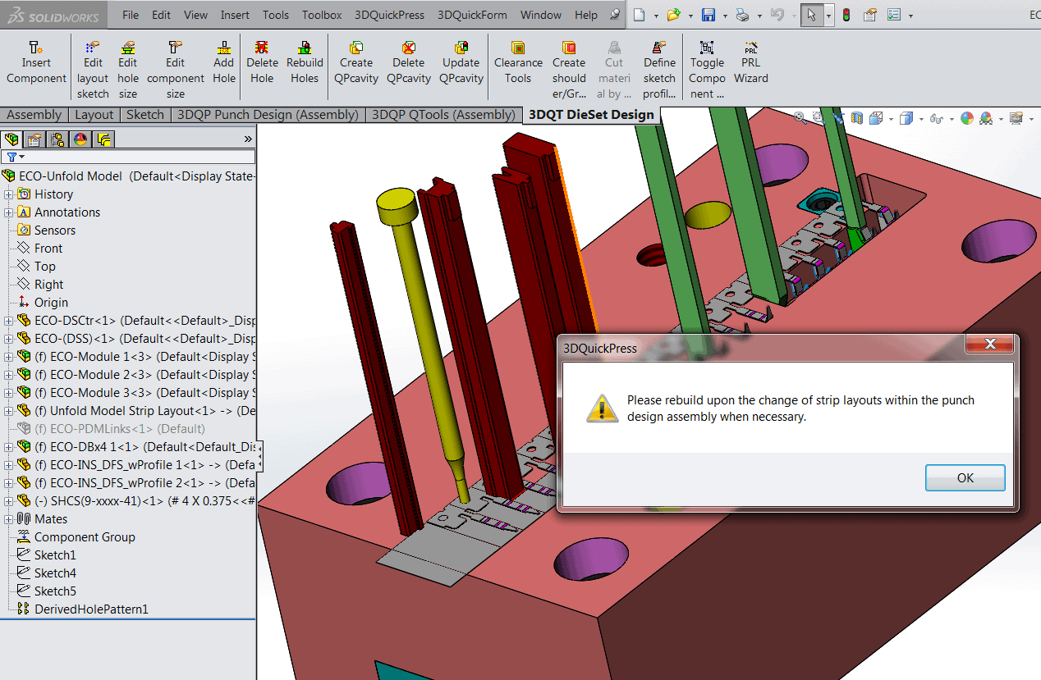
Task: Launch the PRL Wizard
Action: (x=750, y=63)
